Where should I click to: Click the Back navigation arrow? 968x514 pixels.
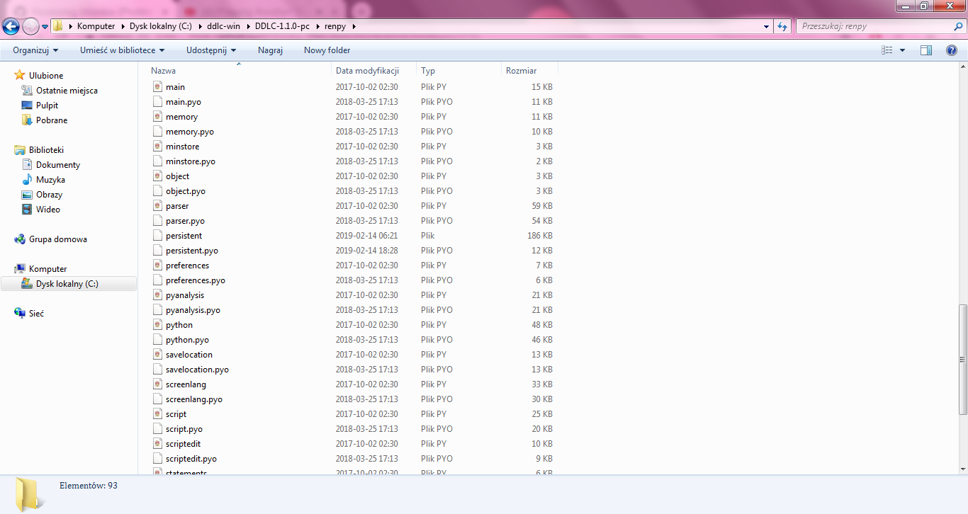tap(11, 25)
